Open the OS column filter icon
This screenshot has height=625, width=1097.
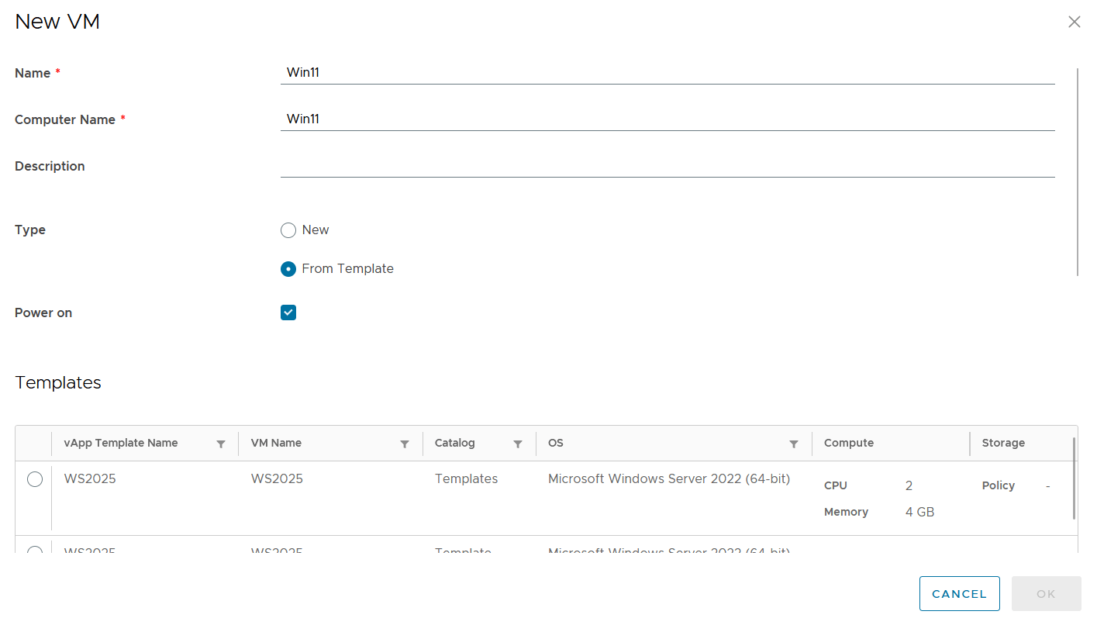(793, 444)
